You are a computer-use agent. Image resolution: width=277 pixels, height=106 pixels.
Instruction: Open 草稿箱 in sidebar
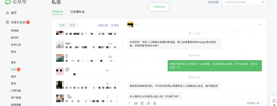pyautogui.click(x=15, y=31)
